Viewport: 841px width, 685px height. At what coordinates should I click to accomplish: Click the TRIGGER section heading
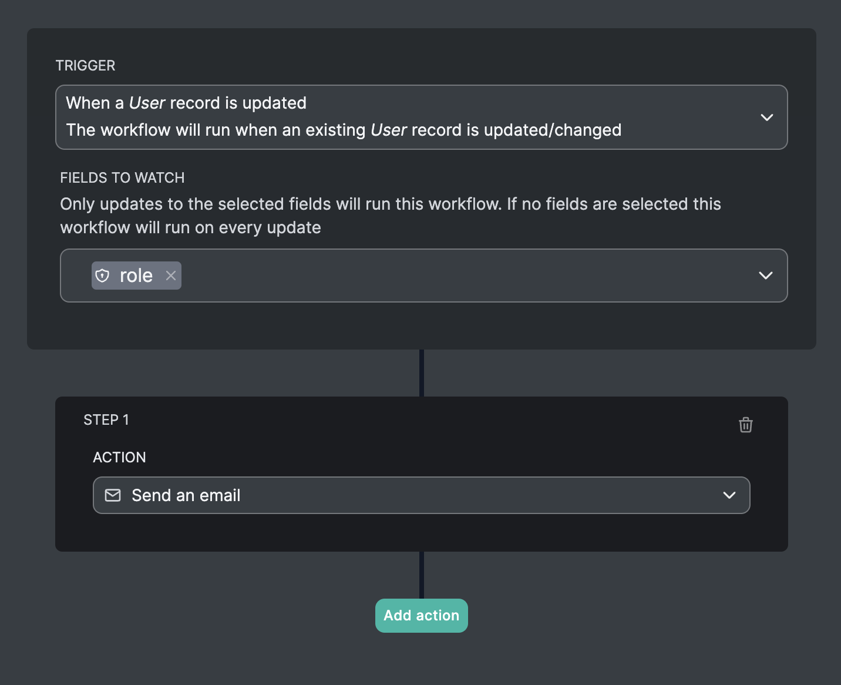tap(85, 65)
